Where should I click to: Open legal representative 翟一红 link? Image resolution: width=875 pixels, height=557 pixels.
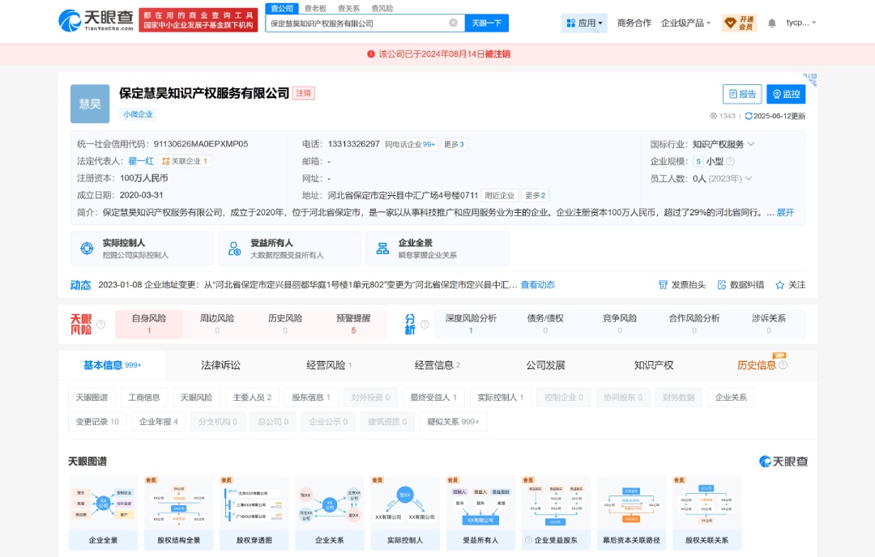[x=141, y=161]
